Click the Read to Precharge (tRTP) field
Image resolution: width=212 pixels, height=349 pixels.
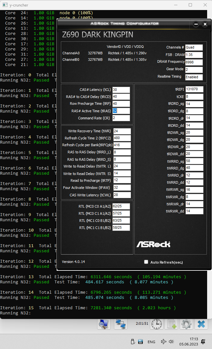122,180
